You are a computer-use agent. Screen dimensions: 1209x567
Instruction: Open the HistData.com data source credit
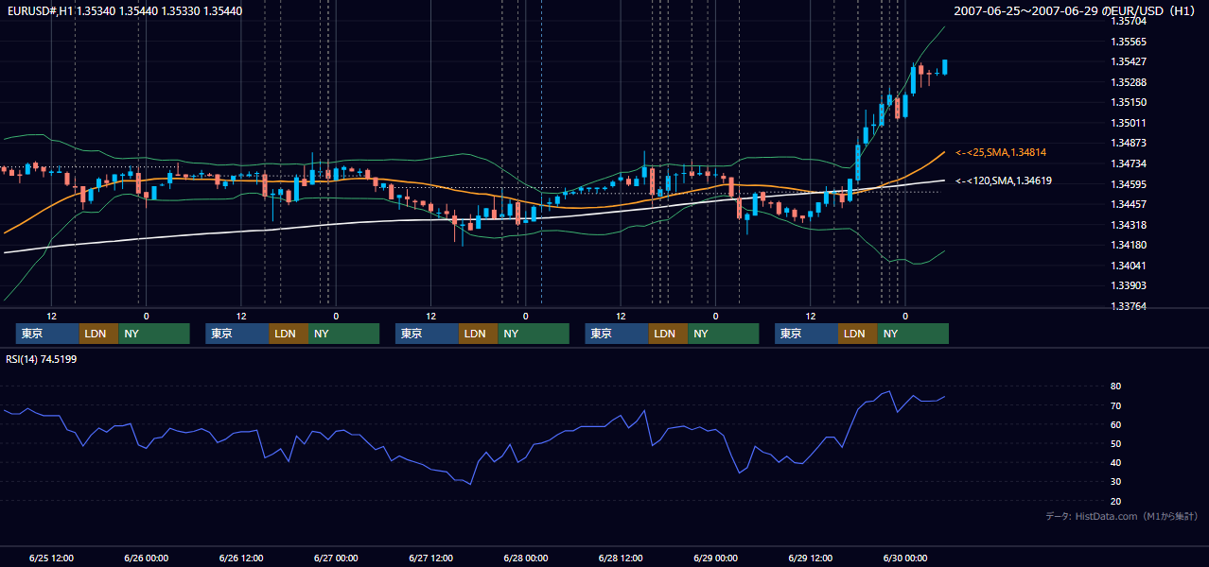point(1122,516)
